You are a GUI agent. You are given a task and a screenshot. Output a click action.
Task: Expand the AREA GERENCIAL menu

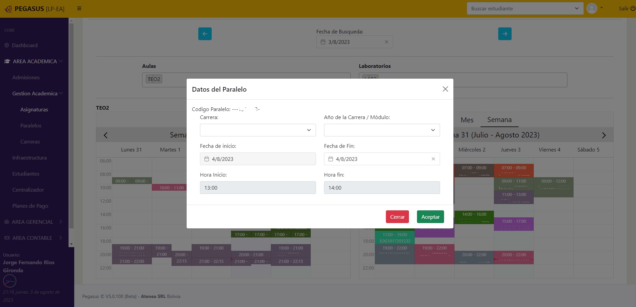(33, 222)
